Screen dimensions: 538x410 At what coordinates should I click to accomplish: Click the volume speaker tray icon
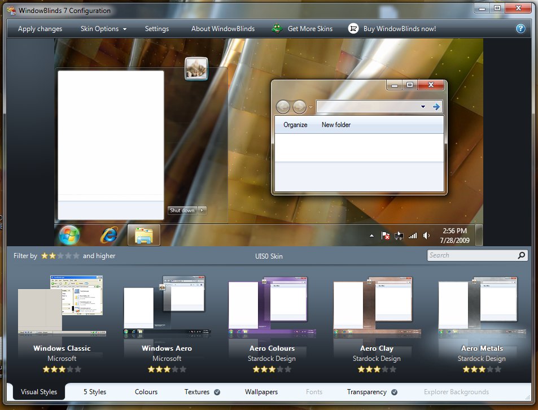(x=426, y=235)
